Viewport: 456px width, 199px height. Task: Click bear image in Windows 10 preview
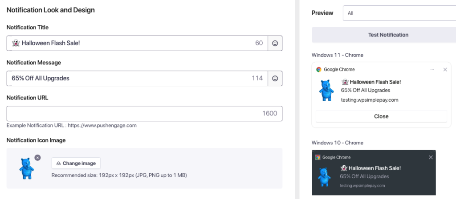tap(325, 176)
